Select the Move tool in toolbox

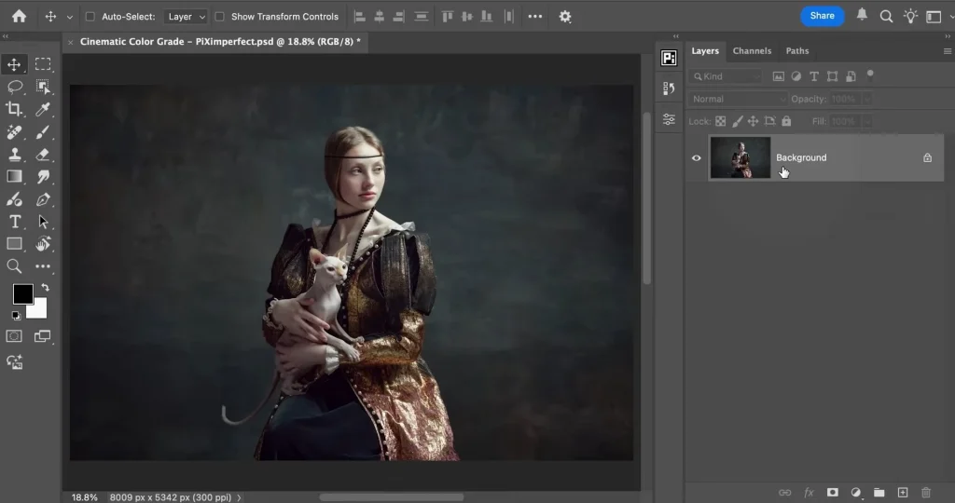(x=14, y=64)
